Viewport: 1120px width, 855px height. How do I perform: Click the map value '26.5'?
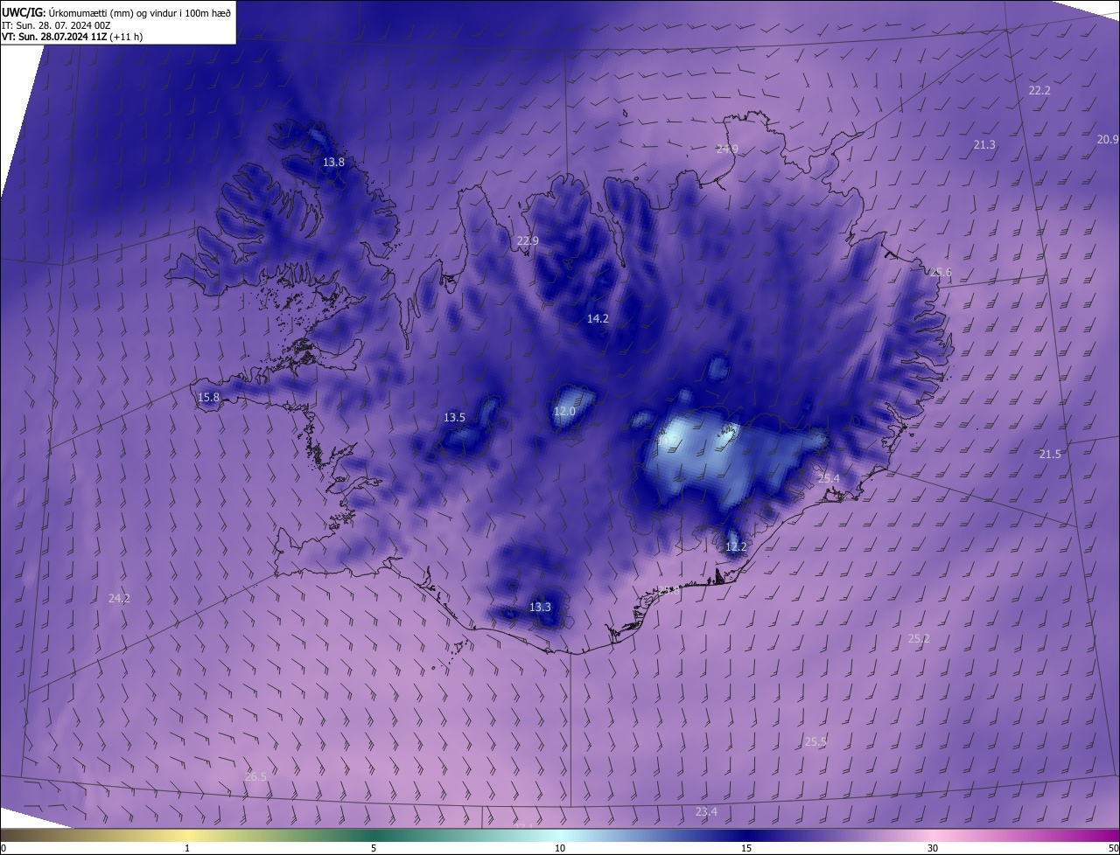pyautogui.click(x=255, y=775)
